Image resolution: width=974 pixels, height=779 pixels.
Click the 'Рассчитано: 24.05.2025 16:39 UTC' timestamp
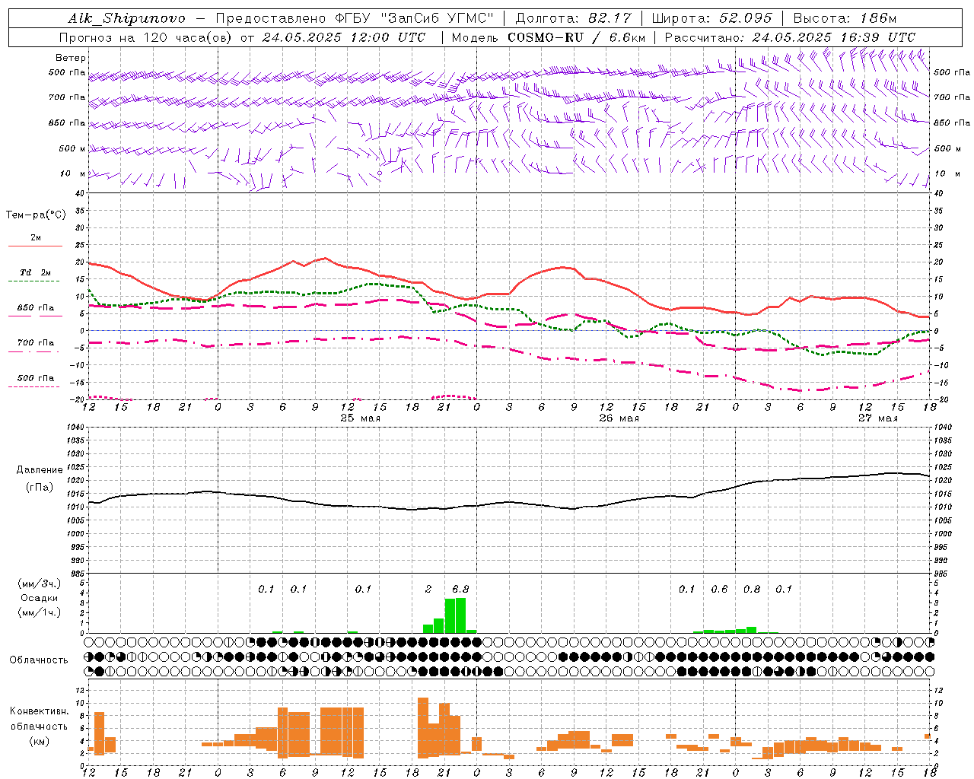pyautogui.click(x=790, y=37)
